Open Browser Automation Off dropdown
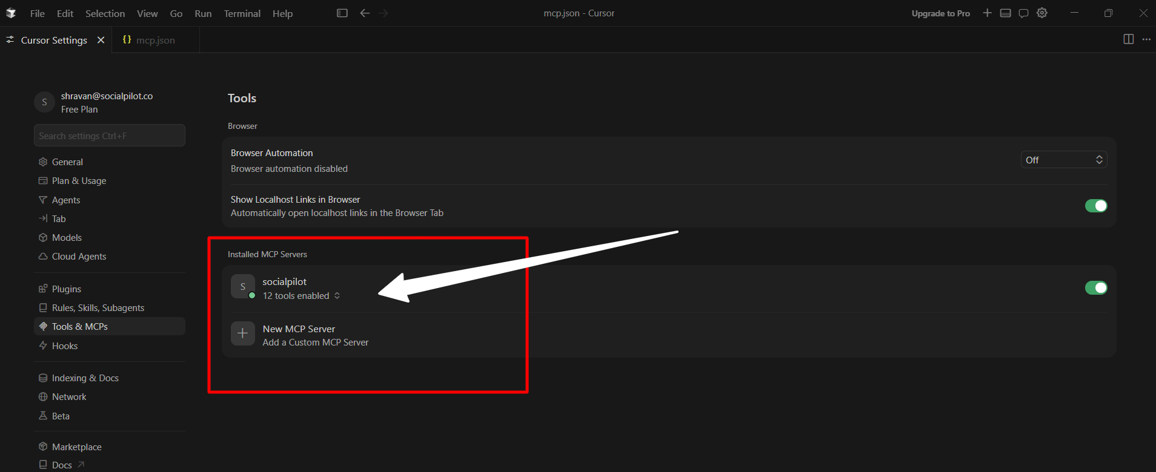The image size is (1156, 472). click(x=1064, y=160)
